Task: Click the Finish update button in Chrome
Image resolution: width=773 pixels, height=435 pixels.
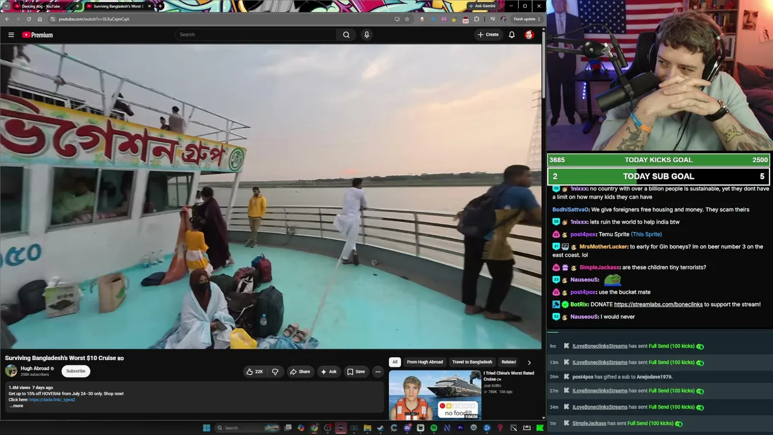Action: (x=525, y=19)
